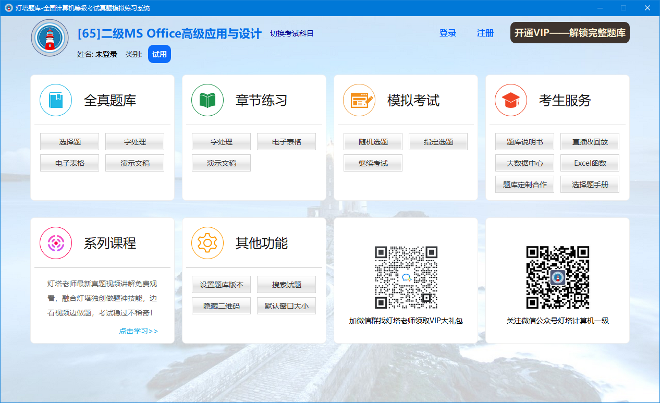Continue exam via 继续考试
The image size is (660, 403).
click(x=373, y=163)
